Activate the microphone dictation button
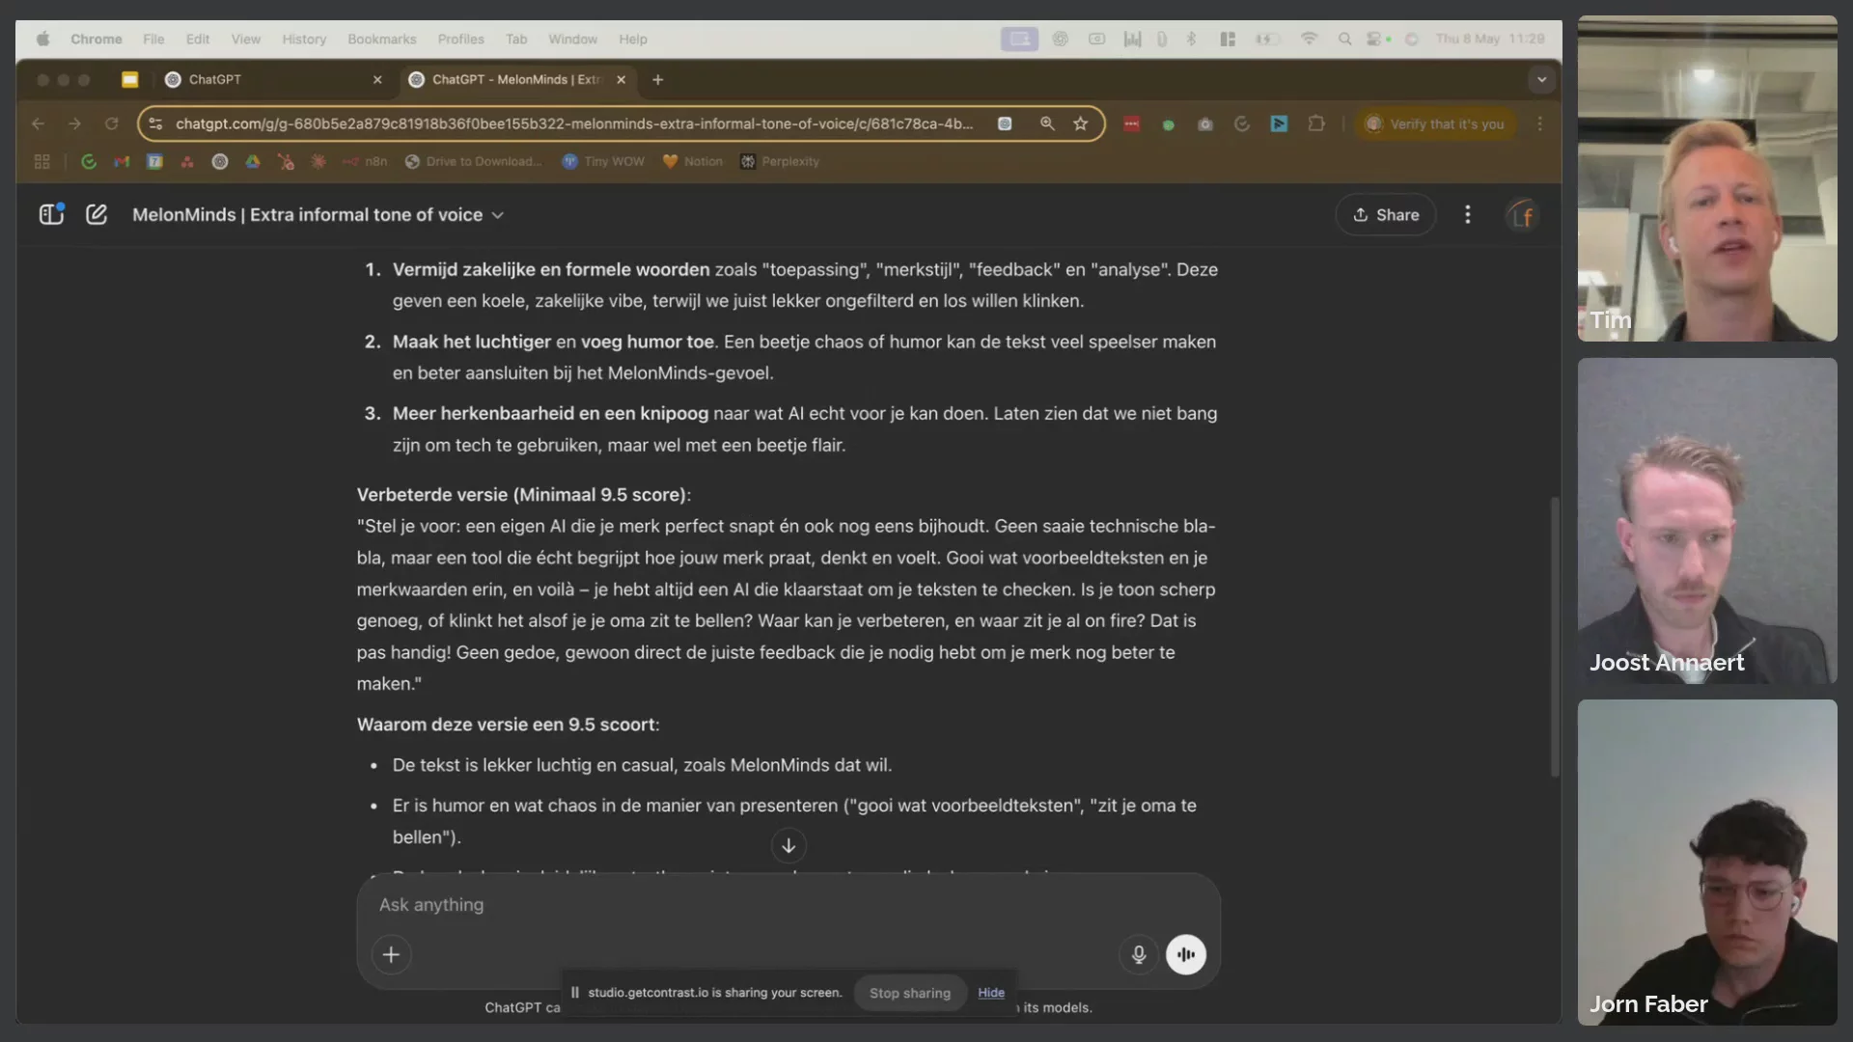 (x=1139, y=954)
